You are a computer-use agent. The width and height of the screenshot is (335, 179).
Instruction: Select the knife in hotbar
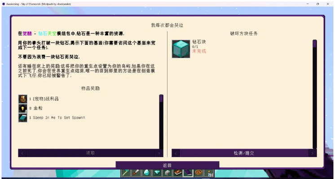pos(136,173)
